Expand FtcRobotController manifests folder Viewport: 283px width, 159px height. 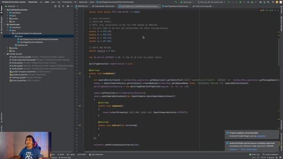tap(8, 13)
